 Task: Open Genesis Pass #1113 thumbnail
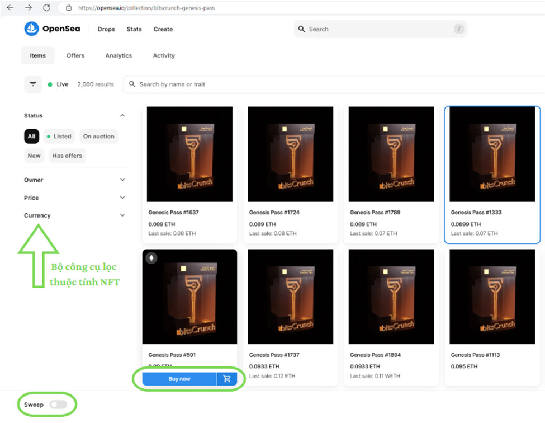492,297
